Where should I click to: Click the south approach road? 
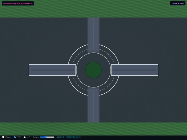93,105
